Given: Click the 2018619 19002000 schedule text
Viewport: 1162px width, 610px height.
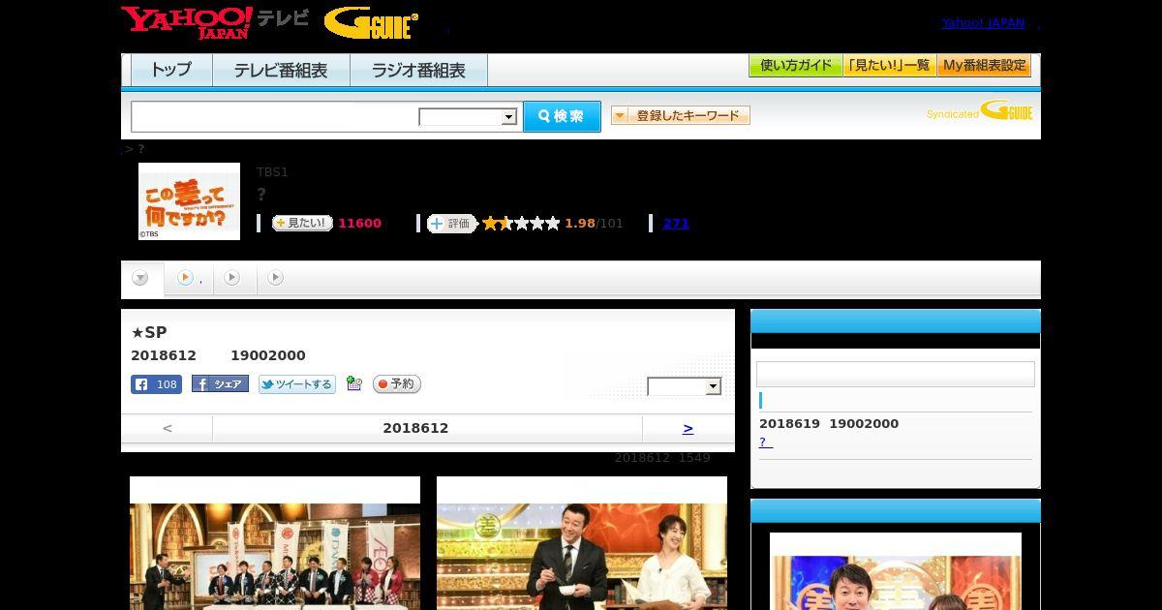Looking at the screenshot, I should pyautogui.click(x=829, y=424).
